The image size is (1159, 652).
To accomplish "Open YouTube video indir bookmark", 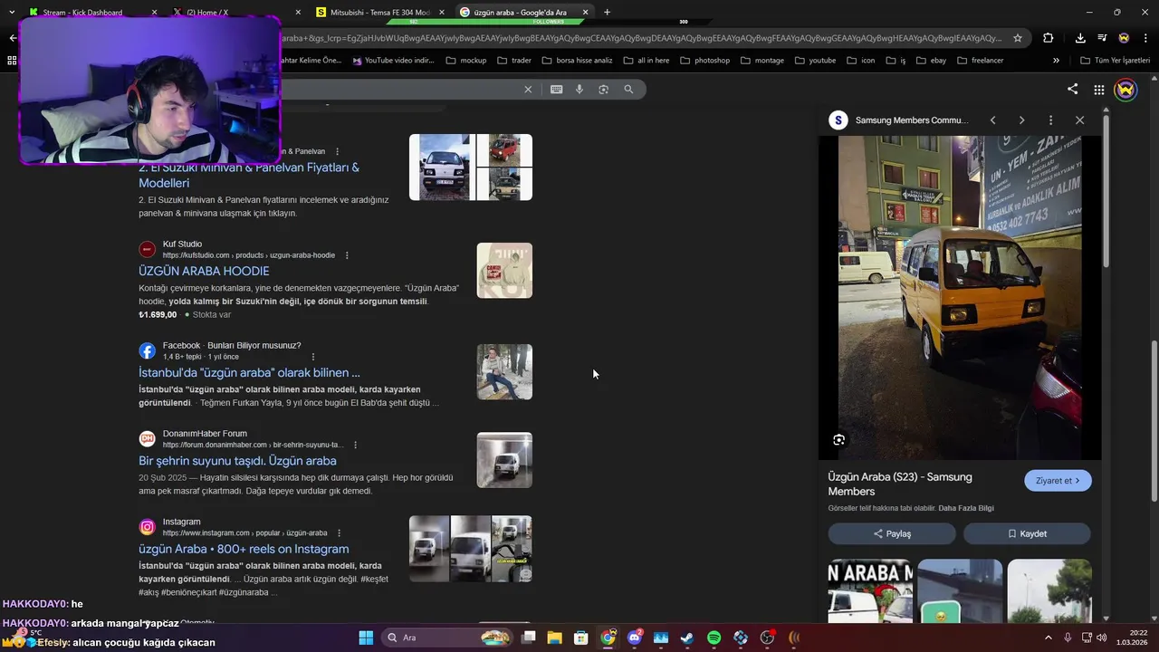I will coord(394,61).
